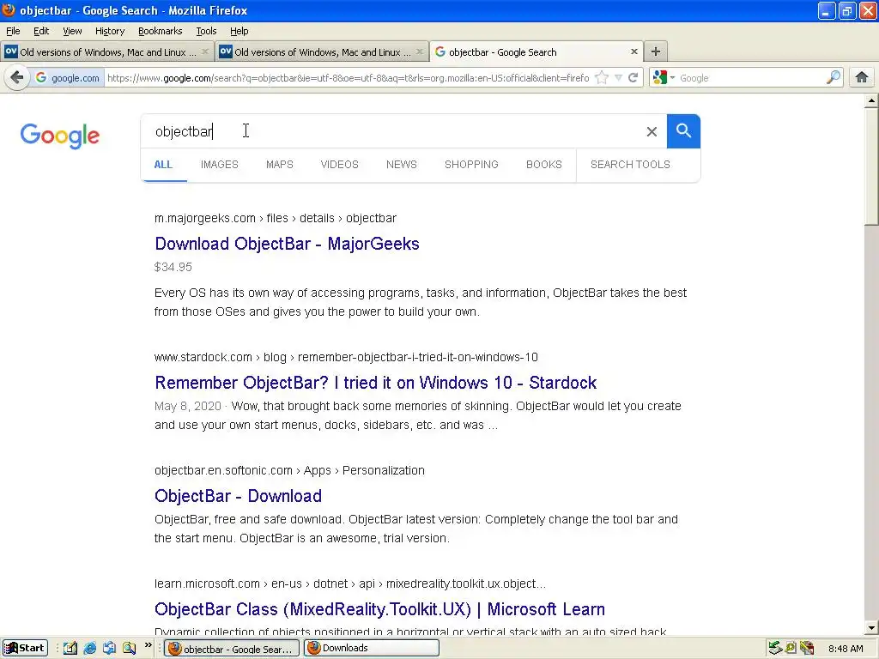Close the first Old versions tab

click(205, 51)
